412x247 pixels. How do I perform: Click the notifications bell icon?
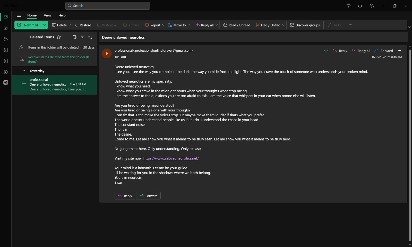pos(360,6)
